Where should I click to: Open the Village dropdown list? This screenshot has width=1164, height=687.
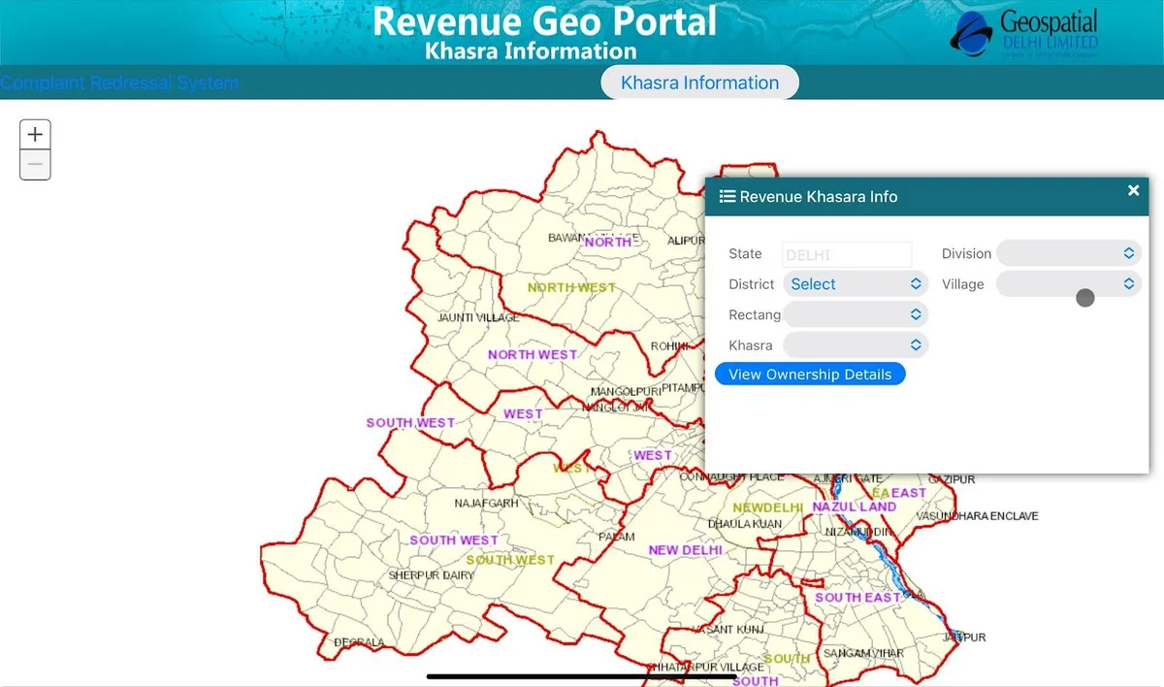tap(1068, 284)
